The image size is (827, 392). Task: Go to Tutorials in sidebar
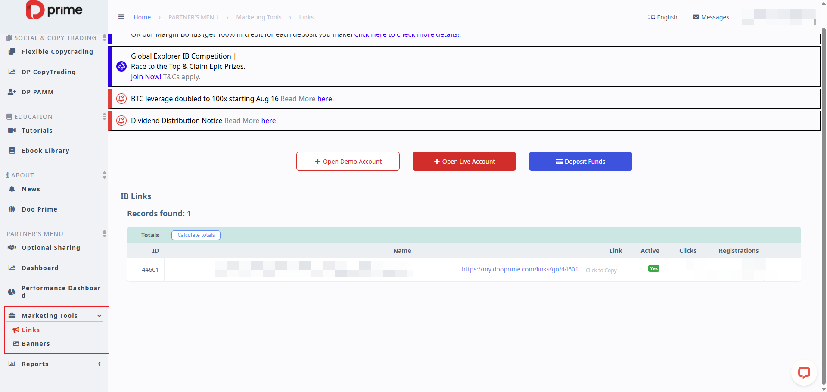(37, 131)
